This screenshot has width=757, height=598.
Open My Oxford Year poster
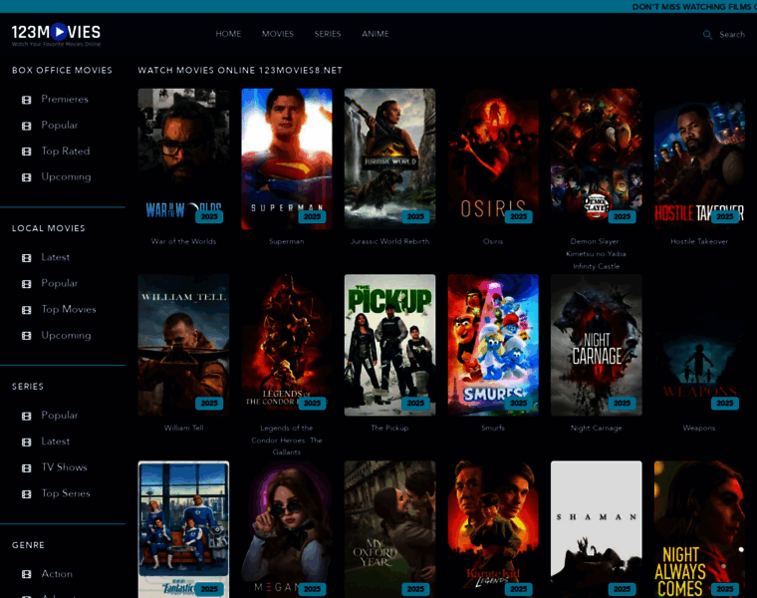(389, 529)
